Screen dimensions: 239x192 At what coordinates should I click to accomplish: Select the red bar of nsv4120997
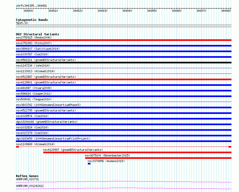(137, 152)
